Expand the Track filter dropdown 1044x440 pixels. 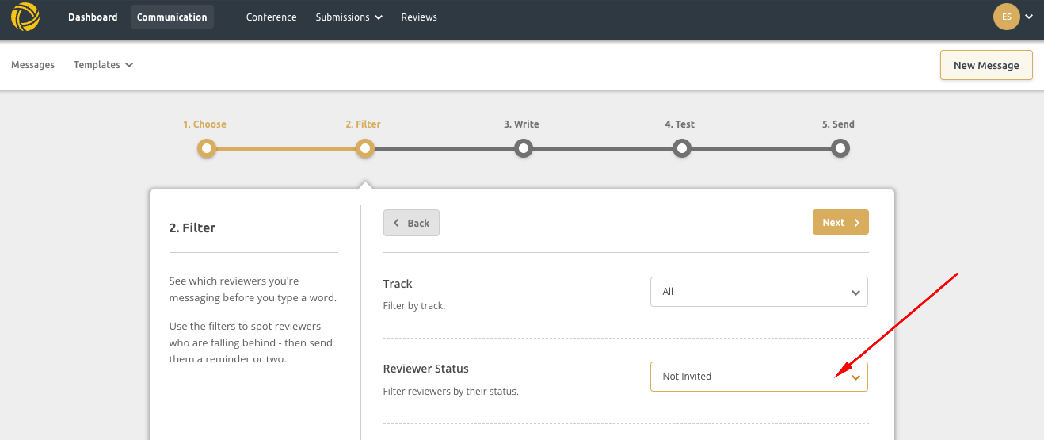759,292
